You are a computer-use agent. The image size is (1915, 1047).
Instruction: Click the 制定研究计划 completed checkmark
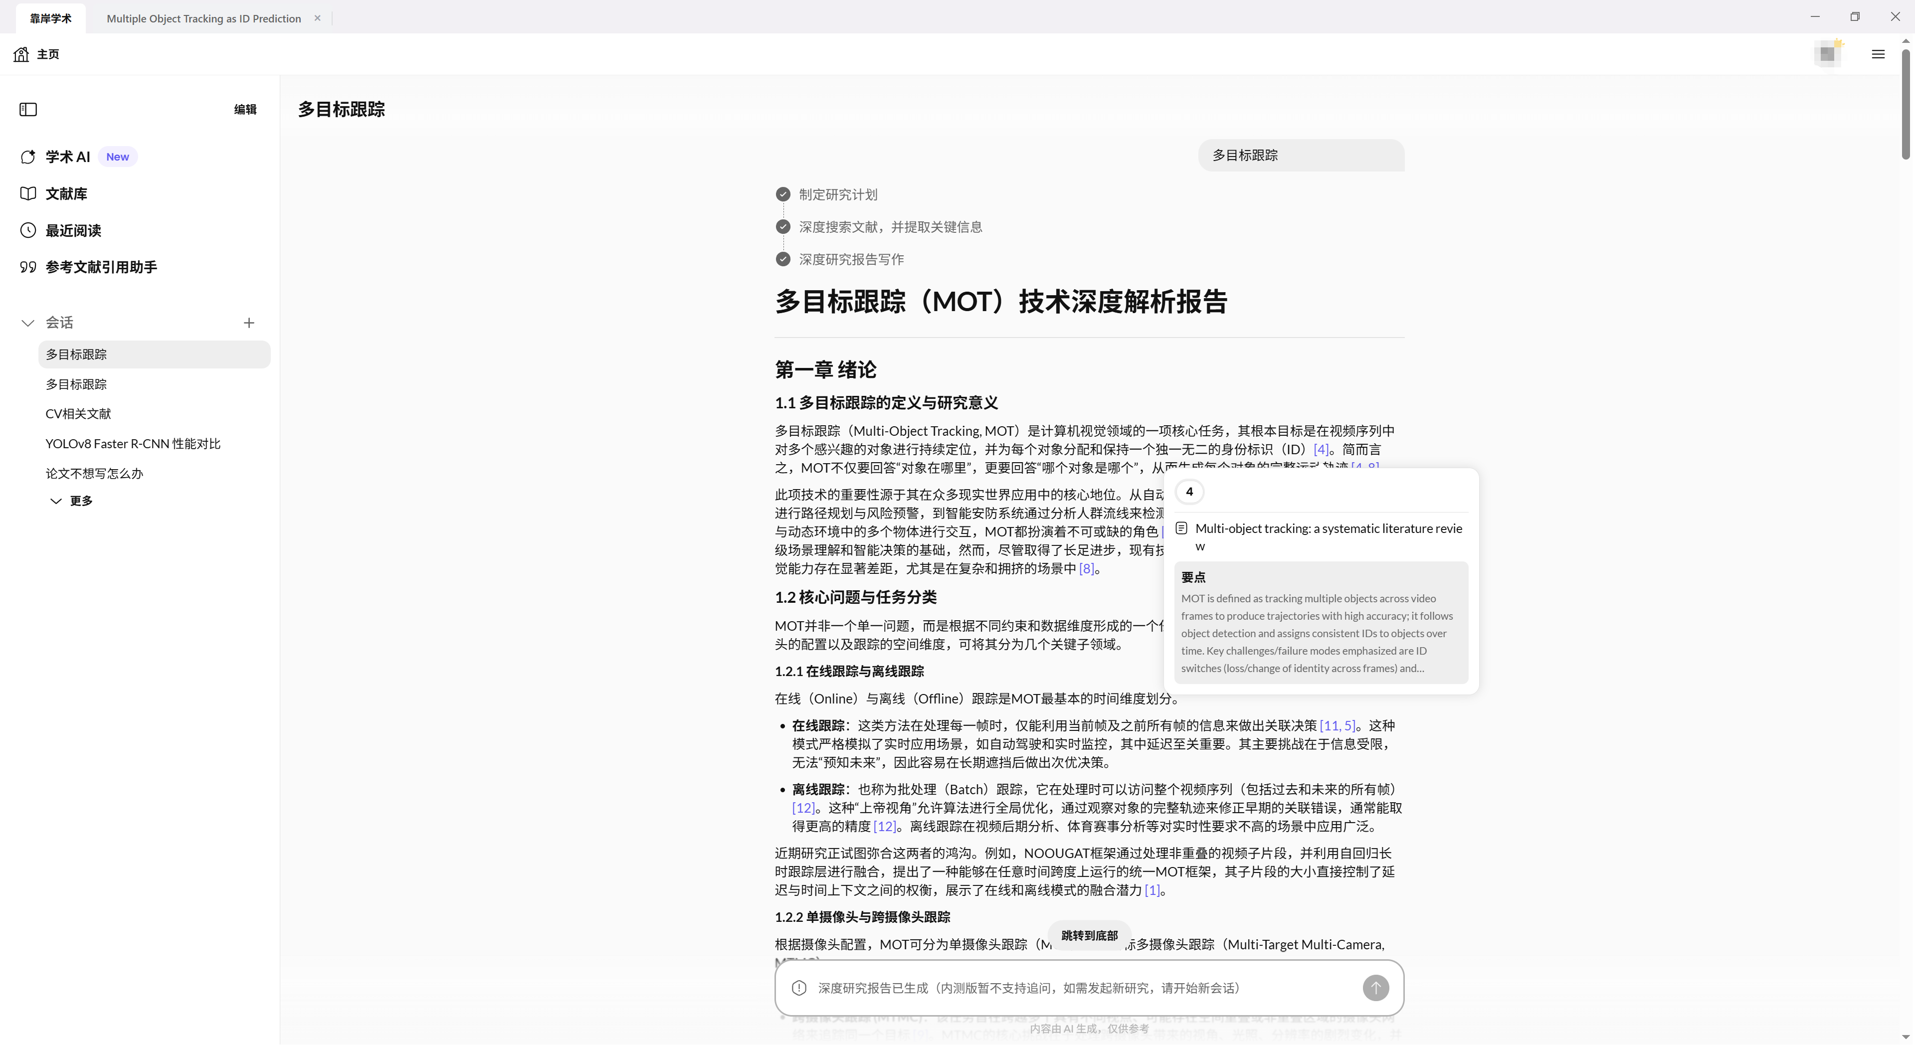click(x=783, y=194)
